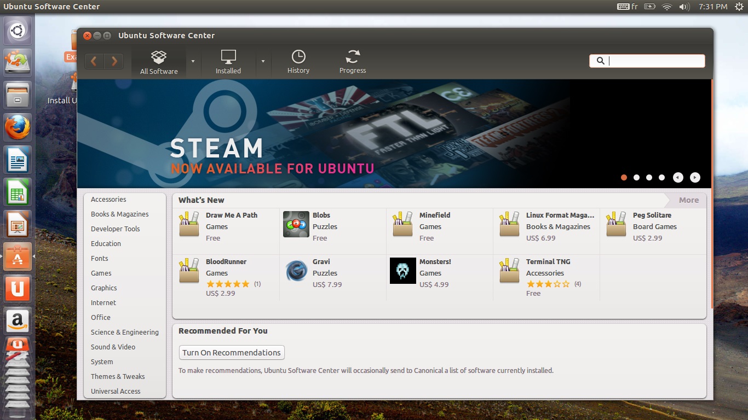
Task: Select the third banner dot
Action: (649, 177)
